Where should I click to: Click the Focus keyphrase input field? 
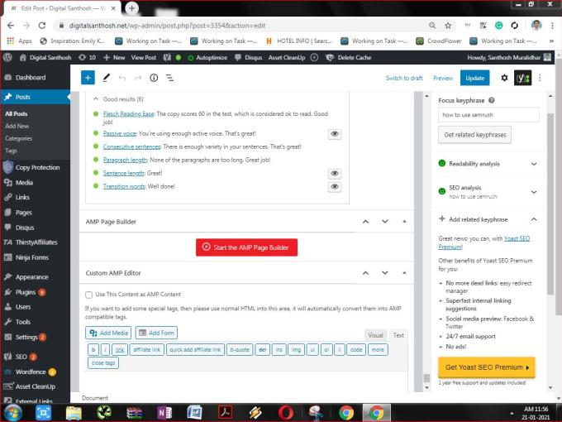coord(488,115)
